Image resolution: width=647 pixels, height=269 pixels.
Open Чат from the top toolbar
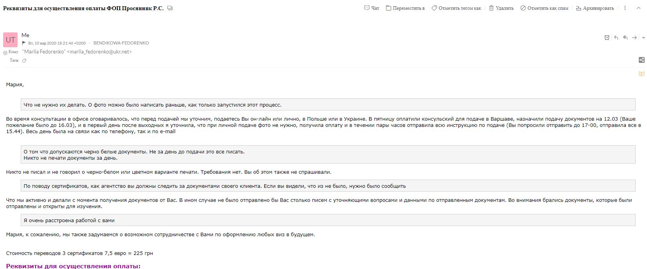point(371,8)
